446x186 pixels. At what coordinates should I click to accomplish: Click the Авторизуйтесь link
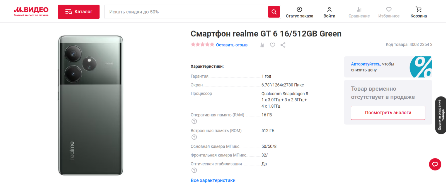(366, 64)
